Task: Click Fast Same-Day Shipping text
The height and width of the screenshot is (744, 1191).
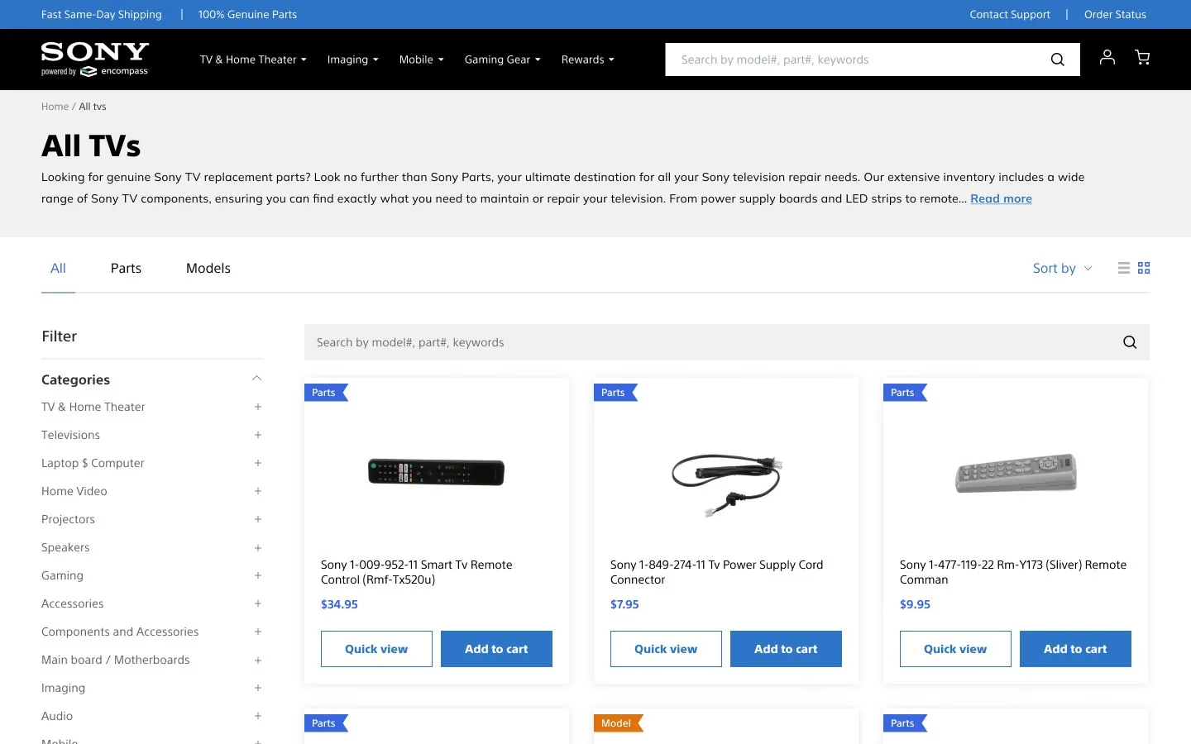Action: point(102,14)
